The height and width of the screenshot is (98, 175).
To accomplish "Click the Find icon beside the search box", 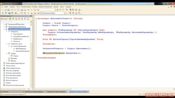I will coord(35,10).
